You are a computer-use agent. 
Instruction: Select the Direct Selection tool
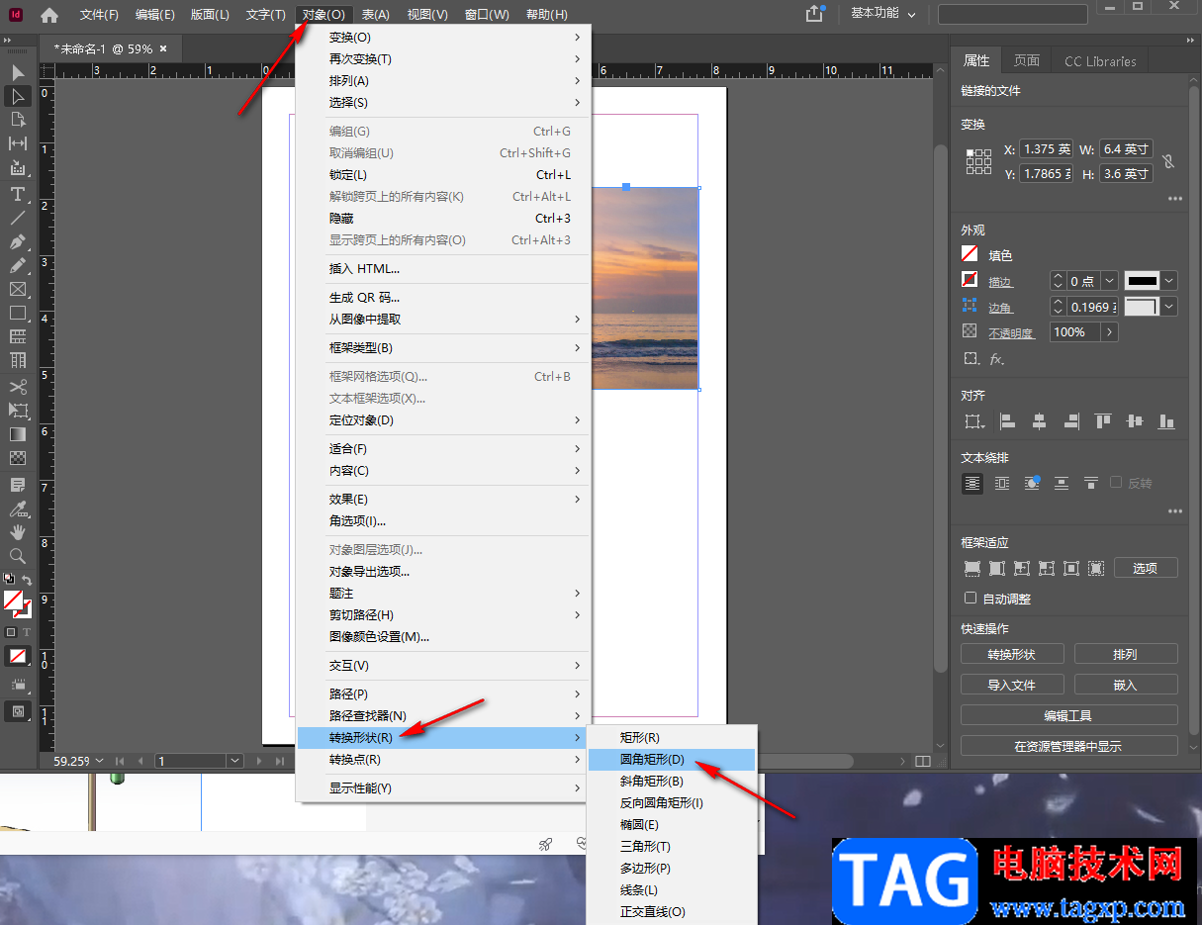[18, 96]
